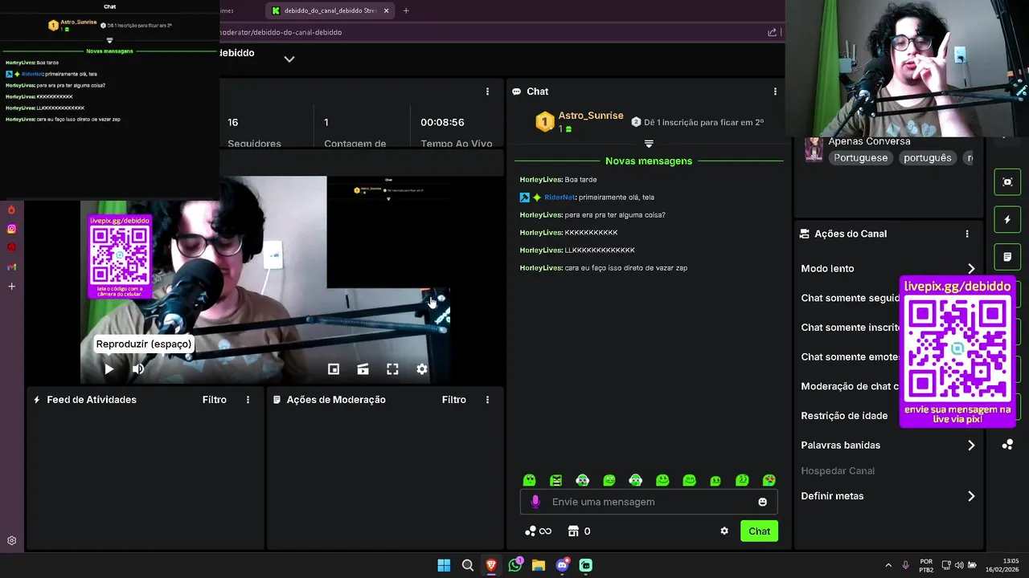Enter fullscreen on the preview player
This screenshot has width=1029, height=578.
392,369
